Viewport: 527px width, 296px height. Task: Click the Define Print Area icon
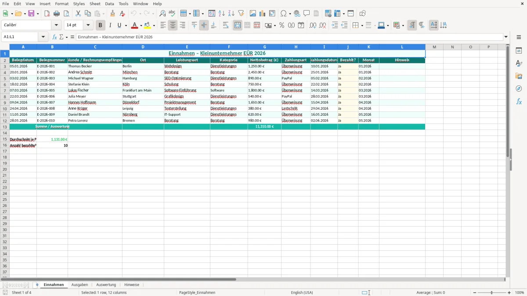328,14
